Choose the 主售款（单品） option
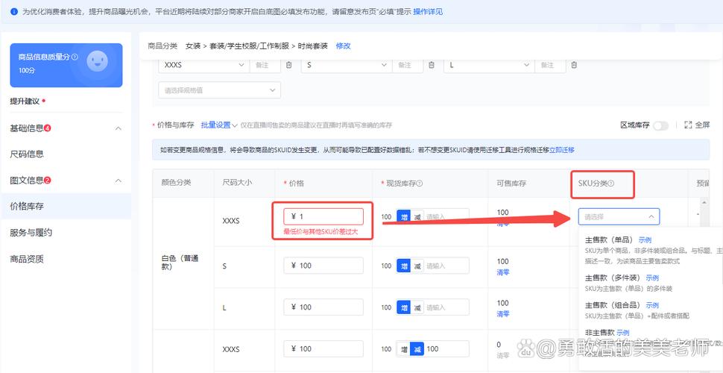 tap(610, 240)
